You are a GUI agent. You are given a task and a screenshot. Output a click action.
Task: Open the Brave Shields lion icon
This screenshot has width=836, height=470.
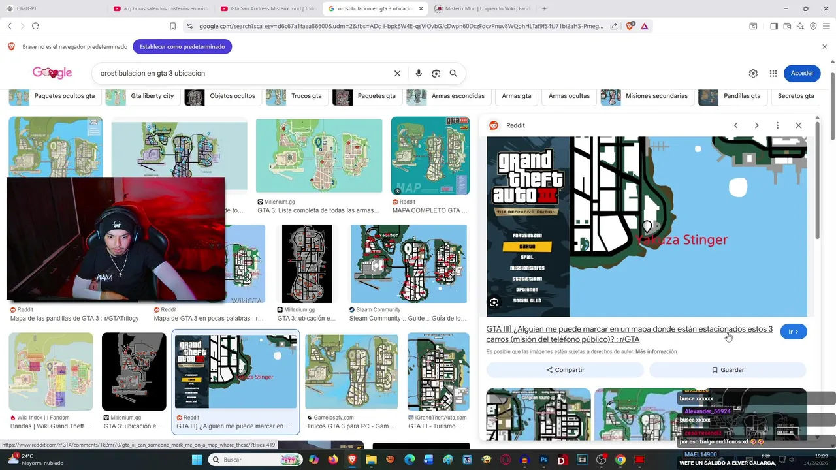pos(630,26)
